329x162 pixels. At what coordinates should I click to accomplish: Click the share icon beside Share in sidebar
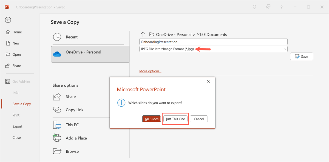pyautogui.click(x=8, y=66)
